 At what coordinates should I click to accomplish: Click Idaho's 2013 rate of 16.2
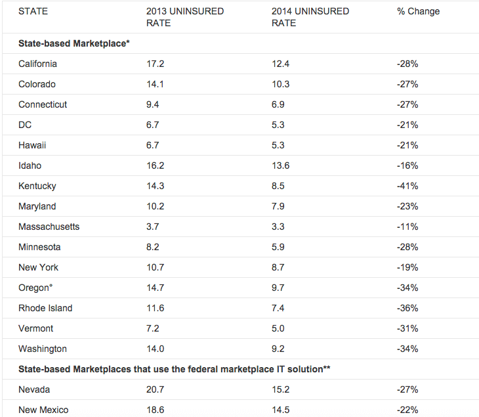(156, 165)
